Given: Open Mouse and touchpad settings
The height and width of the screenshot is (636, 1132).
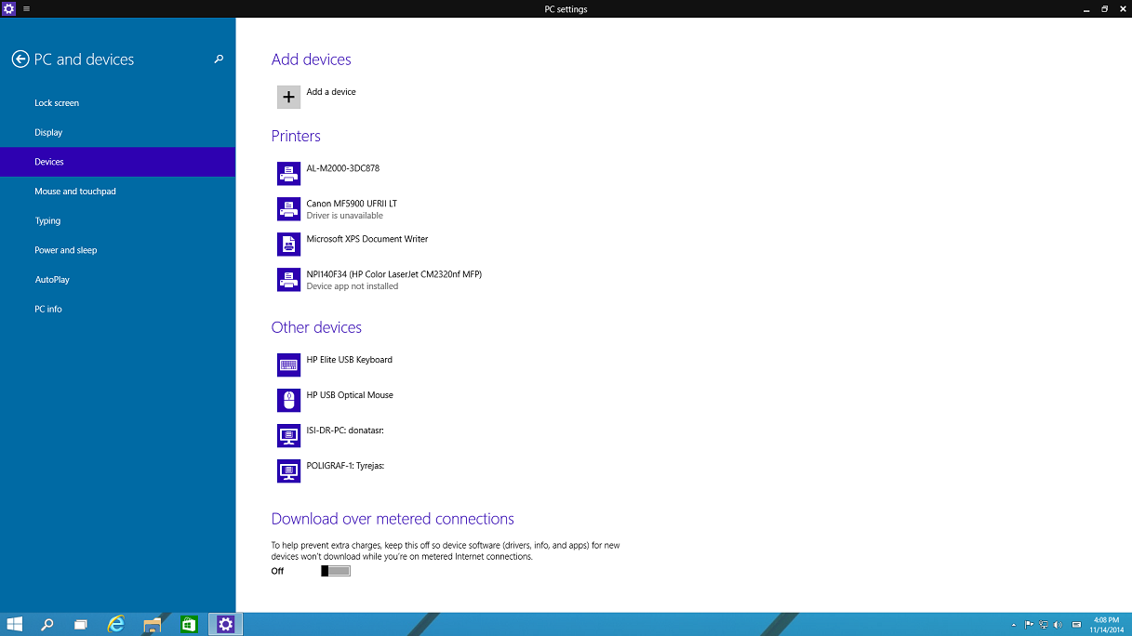Looking at the screenshot, I should pos(75,192).
